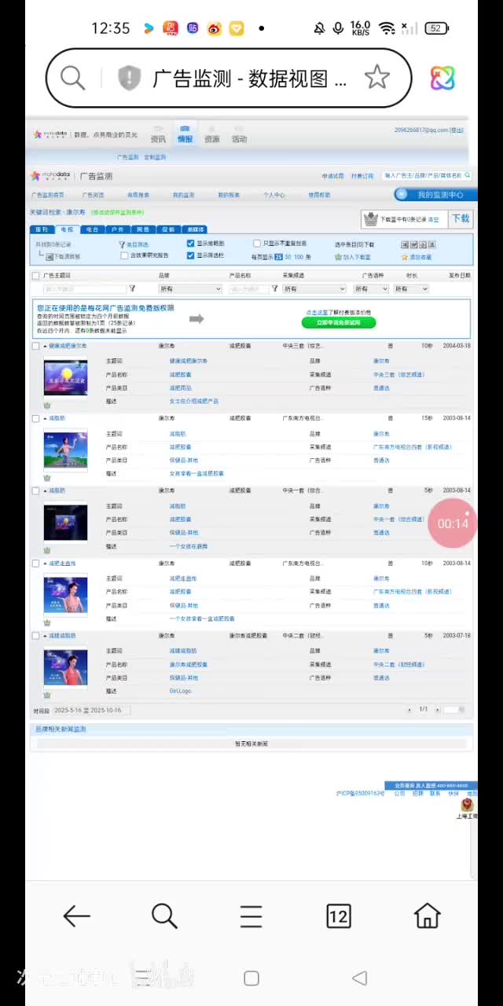The height and width of the screenshot is (1006, 503).
Task: Collapse the 健康减肥康尔寿 record triangle
Action: (45, 346)
